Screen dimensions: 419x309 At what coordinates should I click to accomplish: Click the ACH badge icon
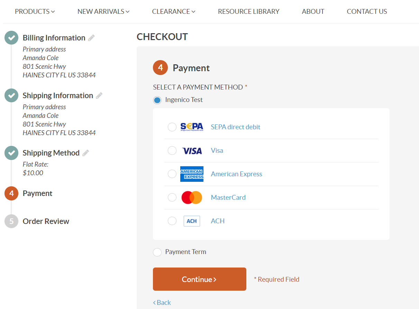pyautogui.click(x=192, y=221)
